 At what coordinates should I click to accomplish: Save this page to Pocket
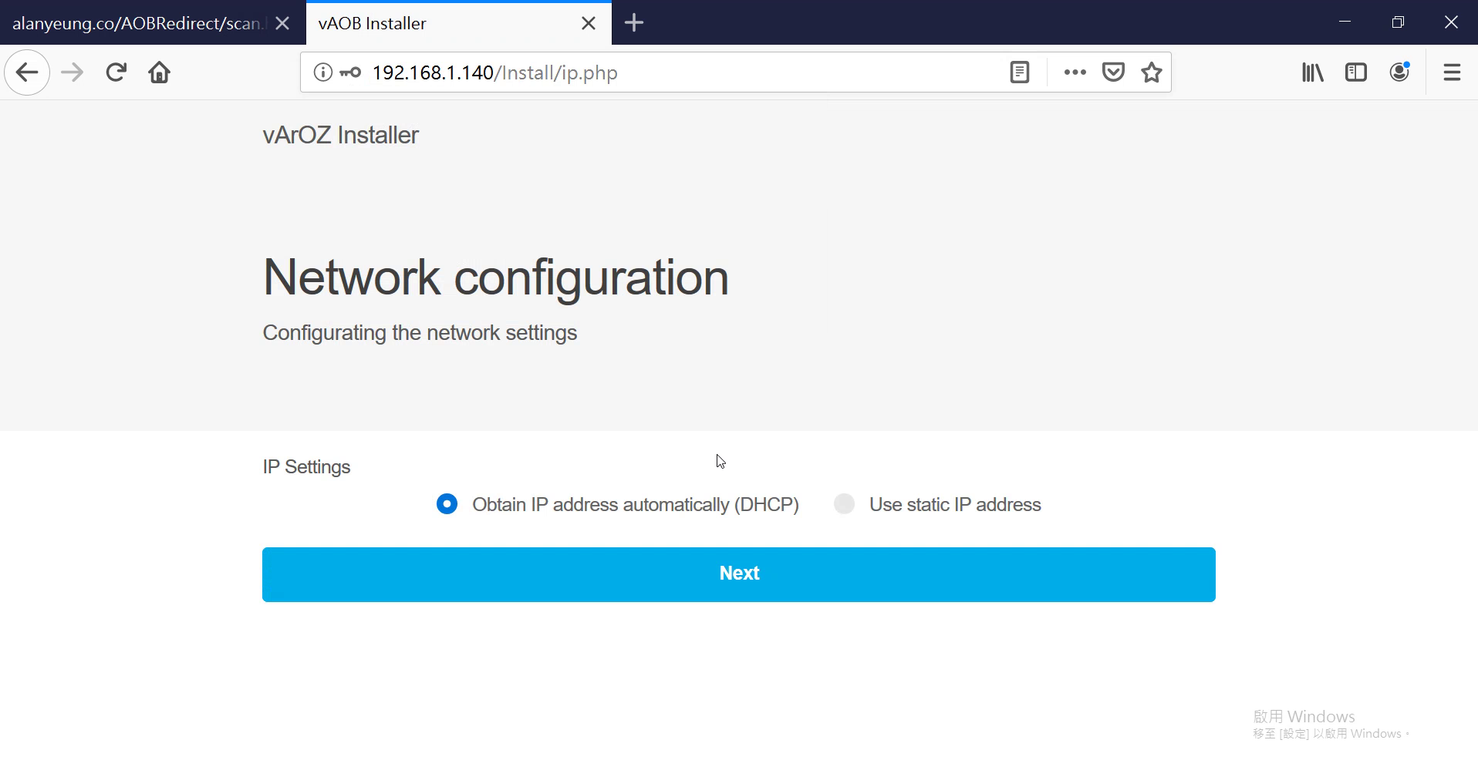[1112, 72]
